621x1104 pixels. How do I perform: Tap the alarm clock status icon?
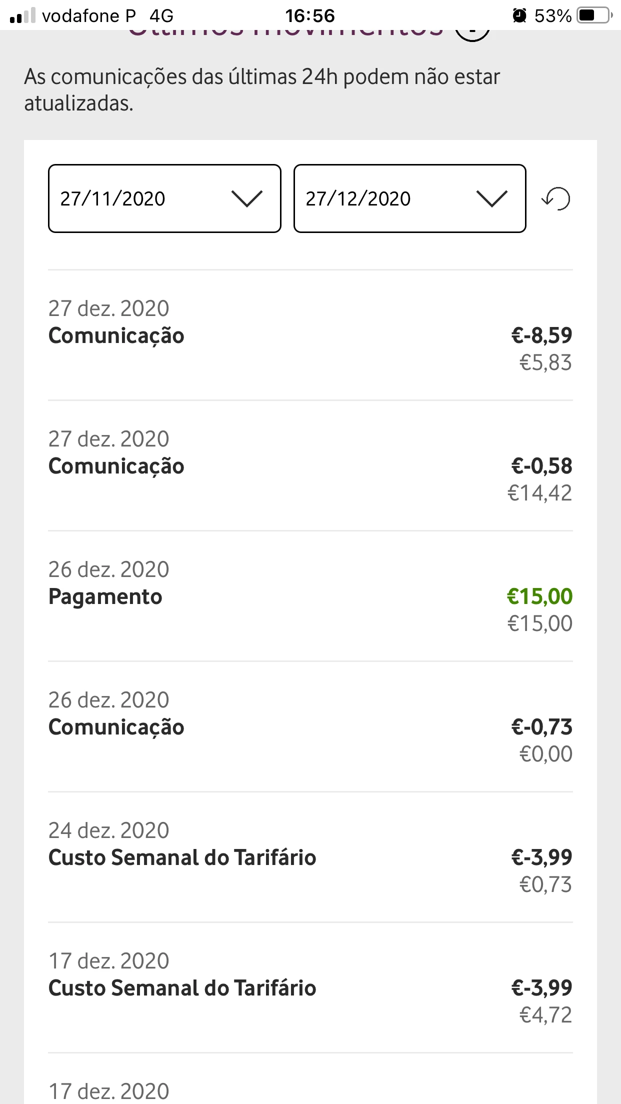pyautogui.click(x=519, y=15)
